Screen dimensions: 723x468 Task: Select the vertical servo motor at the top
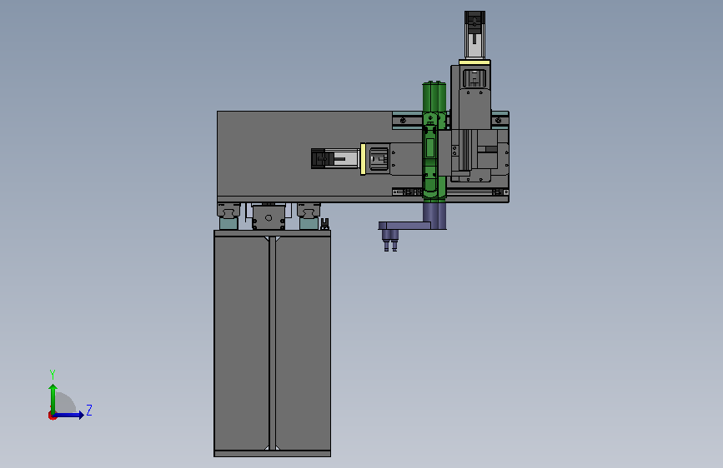click(x=474, y=35)
